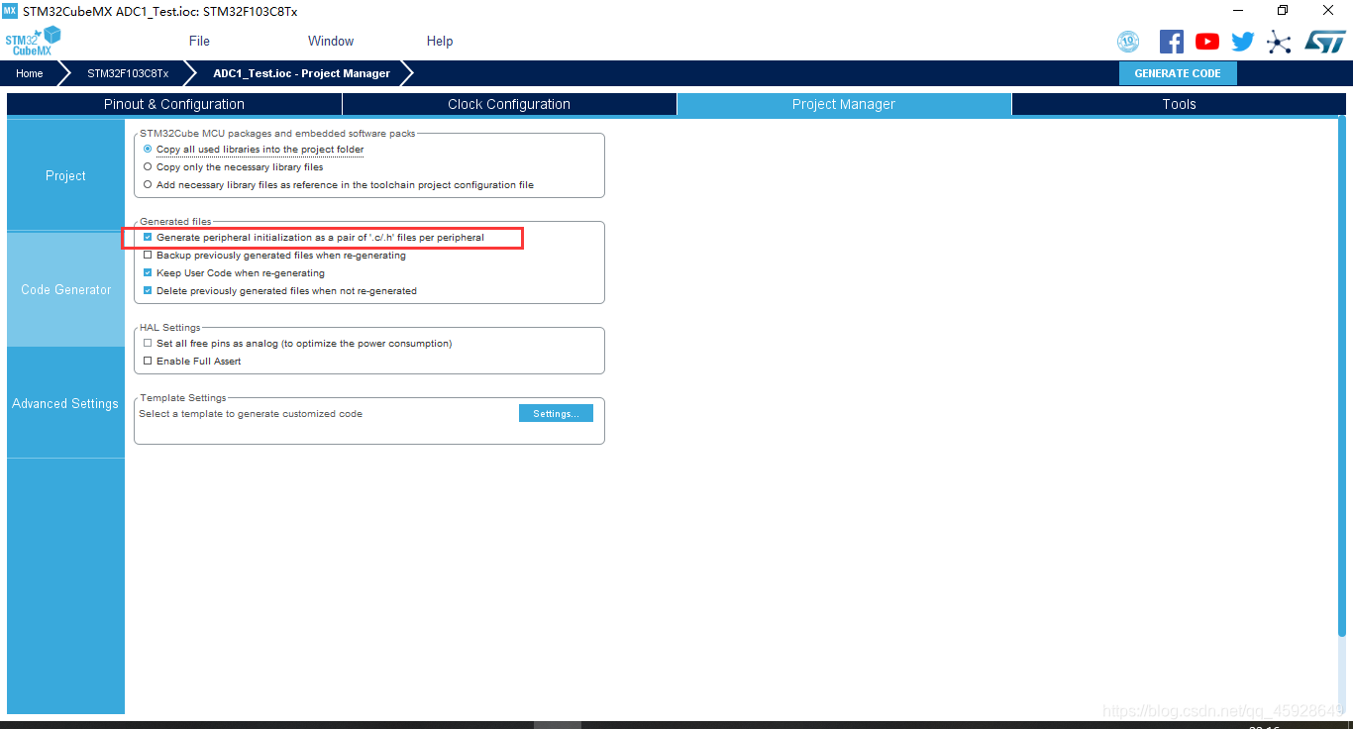This screenshot has width=1353, height=729.
Task: Open the Advanced Settings side section
Action: (65, 403)
